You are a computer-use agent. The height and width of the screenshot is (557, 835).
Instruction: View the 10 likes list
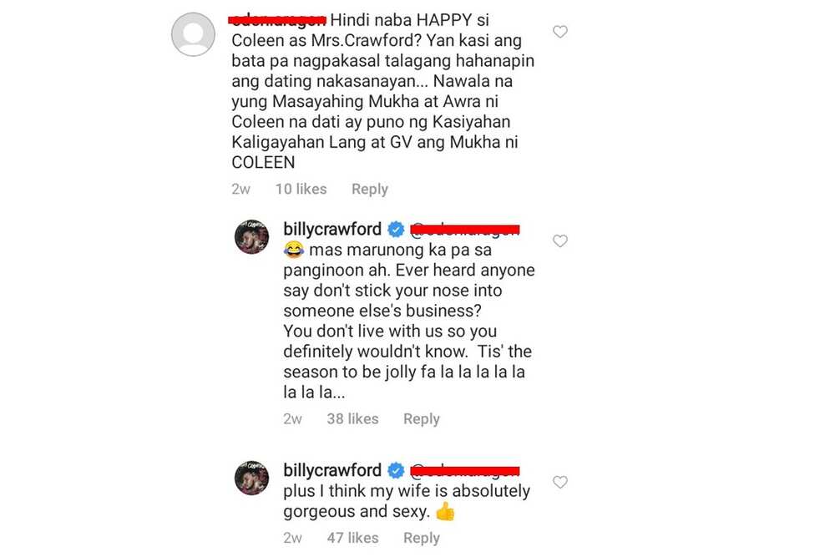tap(301, 189)
